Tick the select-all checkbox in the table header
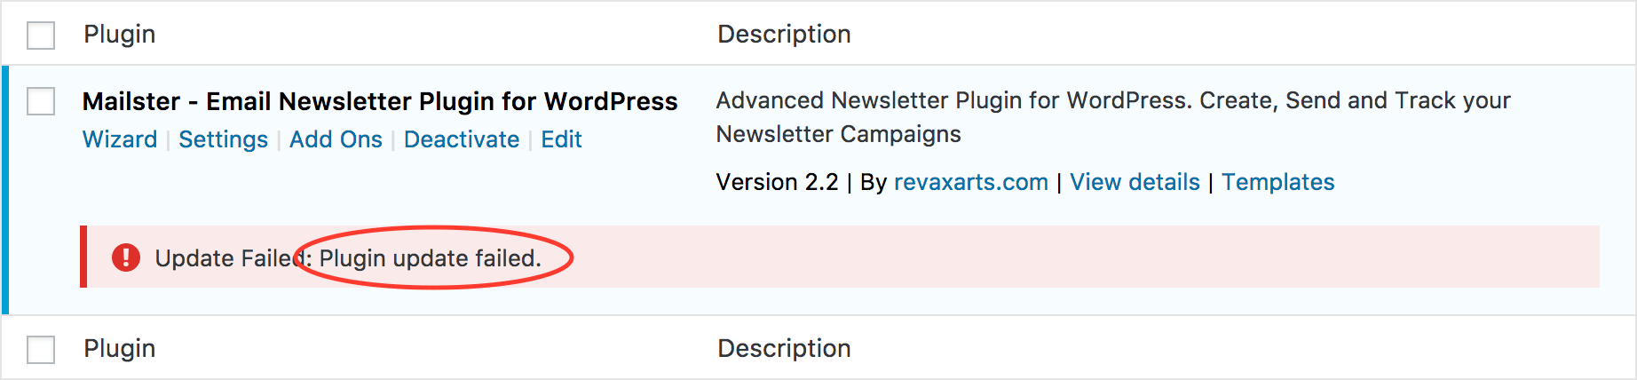 click(x=41, y=36)
